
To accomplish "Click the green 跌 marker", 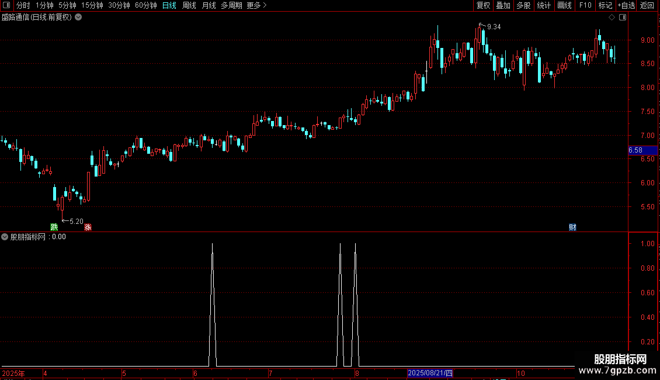I will coord(54,227).
